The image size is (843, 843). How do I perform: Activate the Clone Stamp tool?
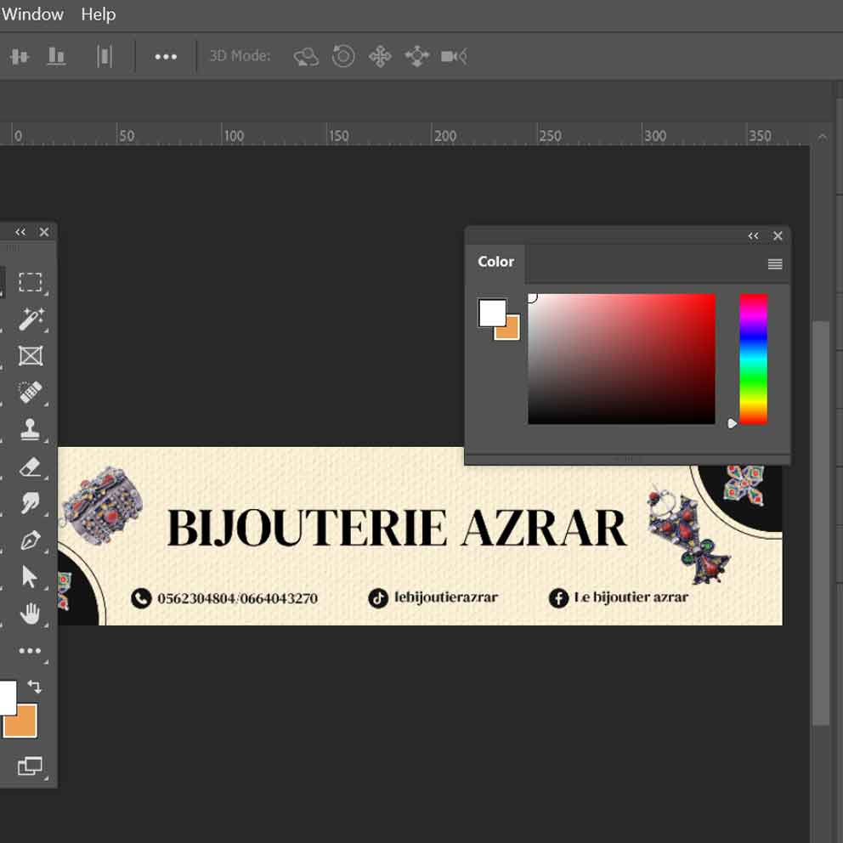click(x=31, y=429)
